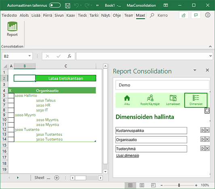
Task: Click the Demo input field
Action: point(162,85)
